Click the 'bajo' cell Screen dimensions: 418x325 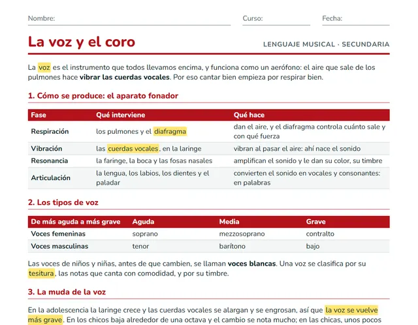pos(313,246)
